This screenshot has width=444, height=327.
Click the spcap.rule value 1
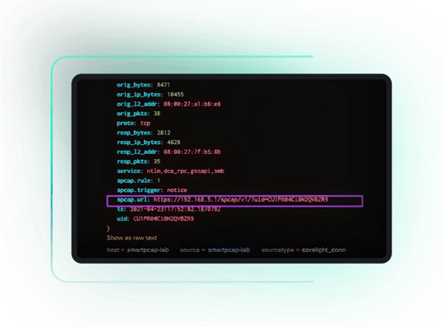click(159, 180)
